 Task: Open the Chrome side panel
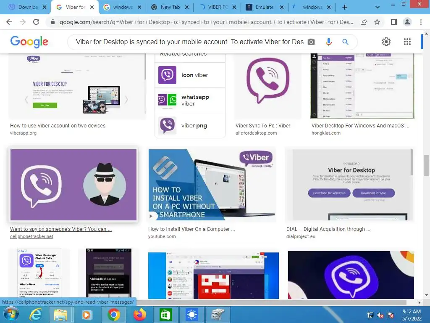[394, 22]
